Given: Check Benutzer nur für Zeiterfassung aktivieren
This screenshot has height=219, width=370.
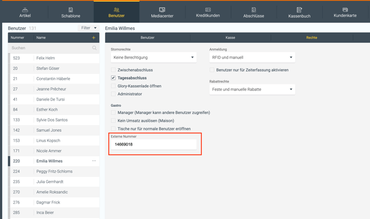Looking at the screenshot, I should point(212,70).
